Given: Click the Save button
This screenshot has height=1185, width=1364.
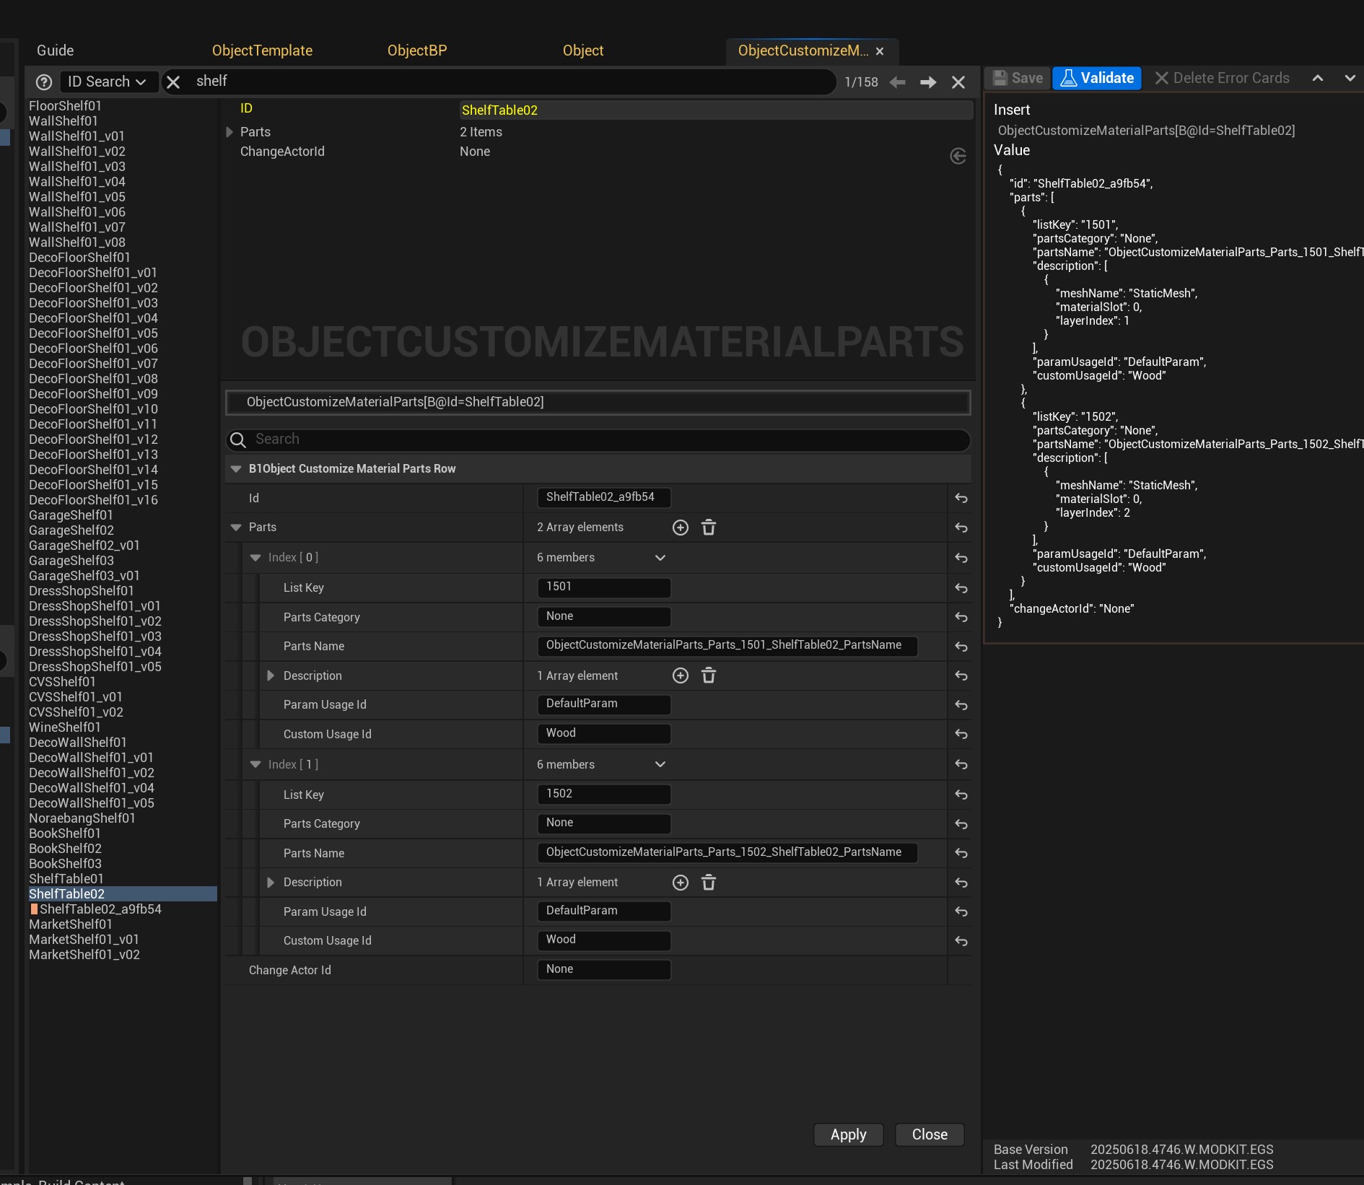Looking at the screenshot, I should 1018,78.
